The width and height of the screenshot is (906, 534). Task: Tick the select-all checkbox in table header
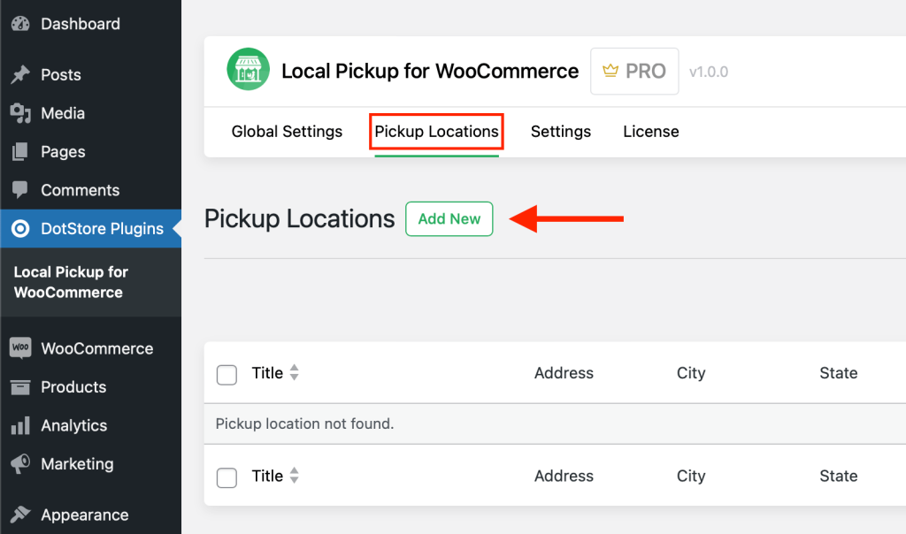(x=227, y=374)
